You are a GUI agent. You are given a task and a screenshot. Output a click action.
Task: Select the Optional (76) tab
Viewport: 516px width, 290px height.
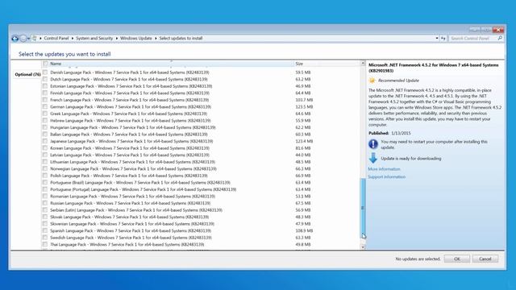[27, 75]
